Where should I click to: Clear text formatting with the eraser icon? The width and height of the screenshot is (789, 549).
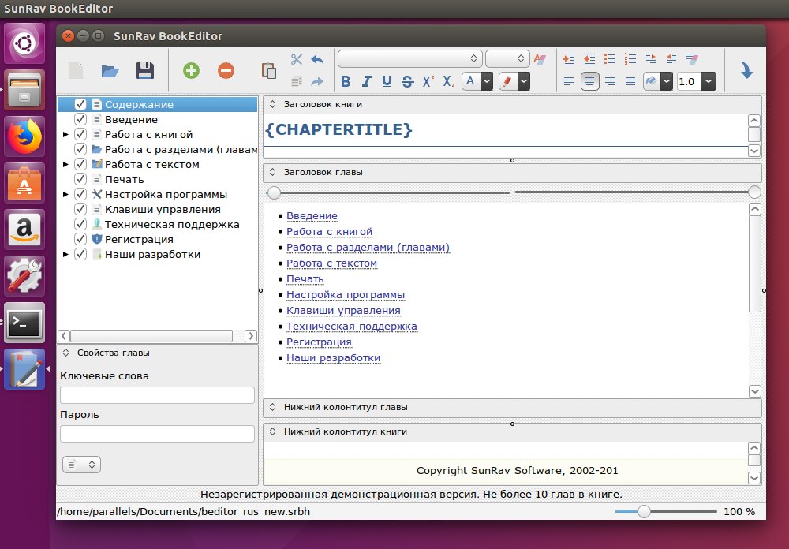540,59
